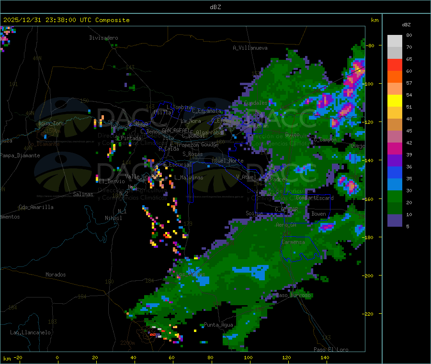Select the 'Punta_Agua' map label

218,325
